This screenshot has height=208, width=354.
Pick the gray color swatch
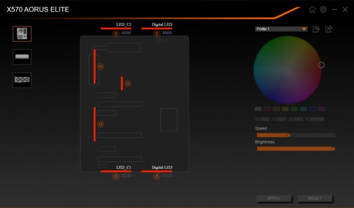tap(258, 109)
